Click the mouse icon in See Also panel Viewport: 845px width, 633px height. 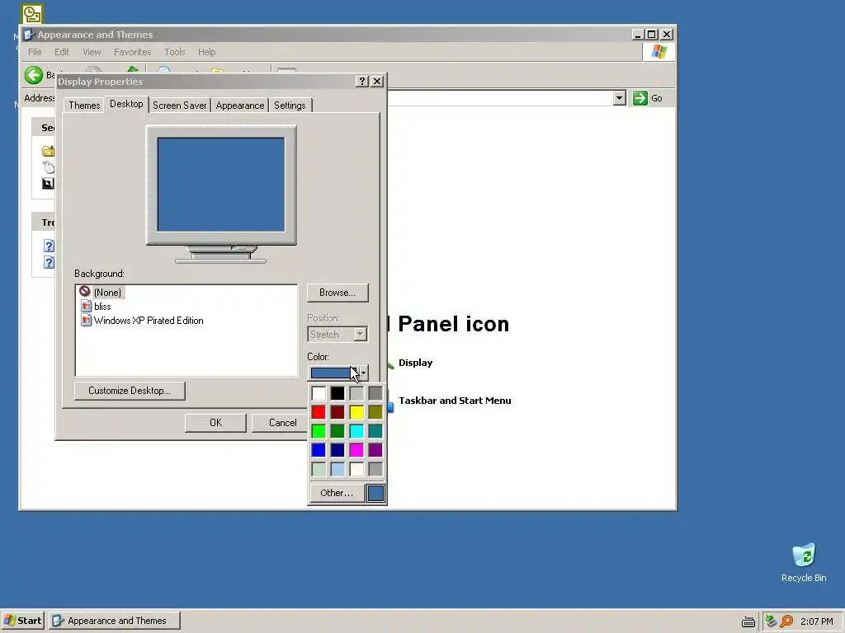point(49,167)
